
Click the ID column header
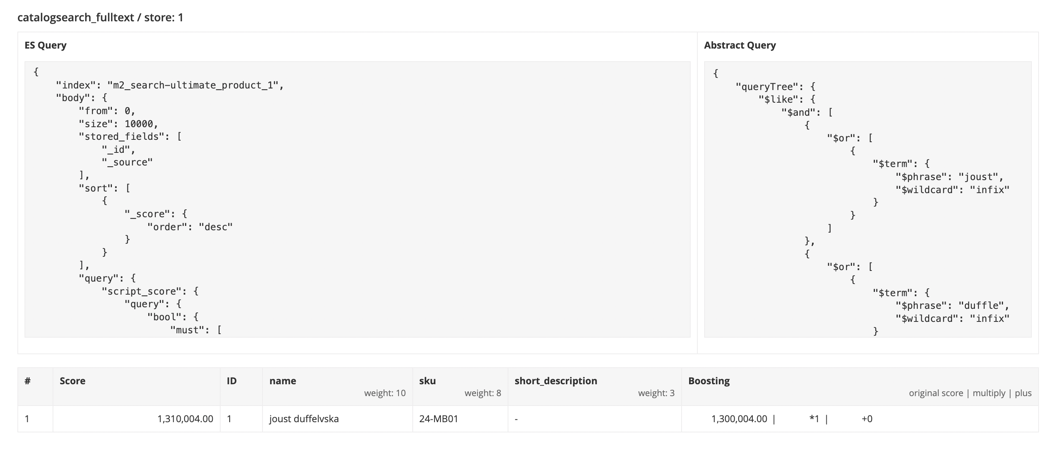[x=232, y=381]
